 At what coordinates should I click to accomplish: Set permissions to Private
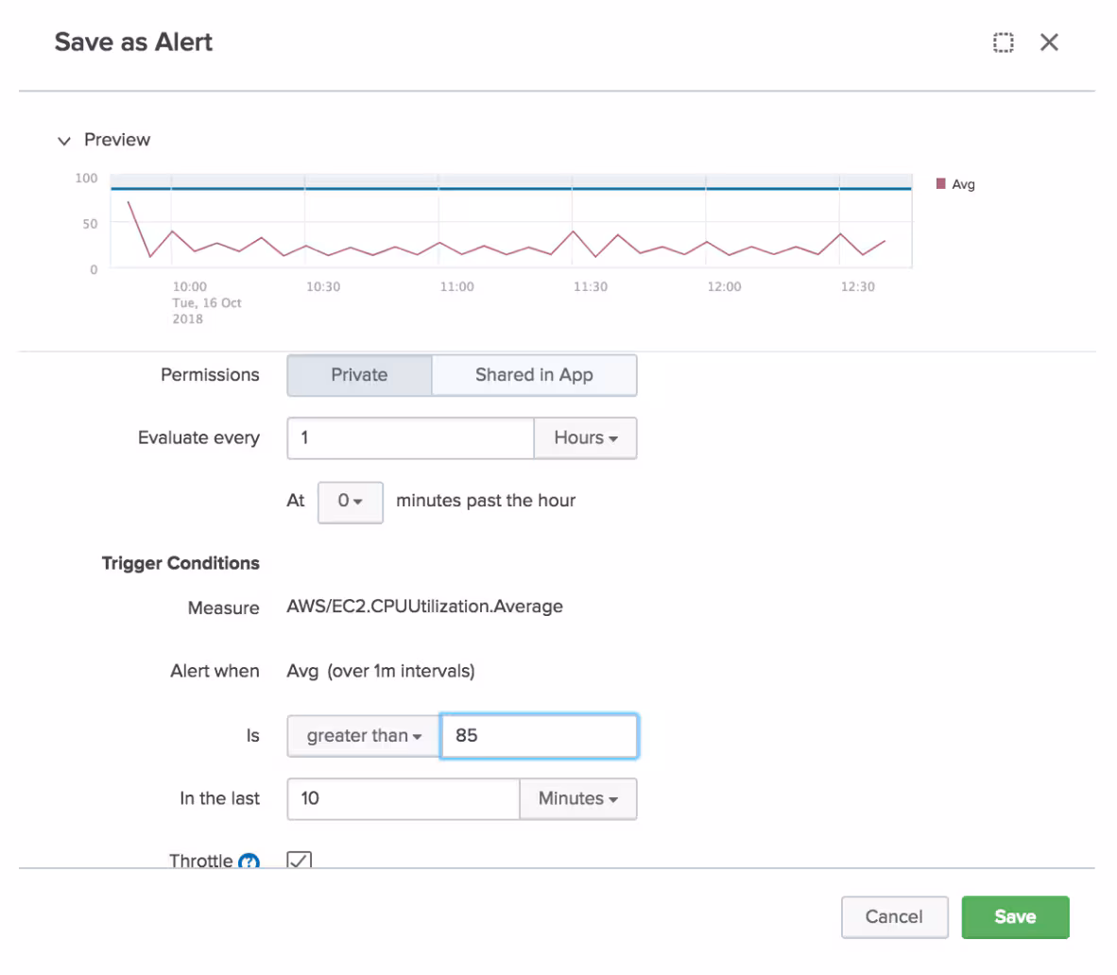(x=359, y=375)
